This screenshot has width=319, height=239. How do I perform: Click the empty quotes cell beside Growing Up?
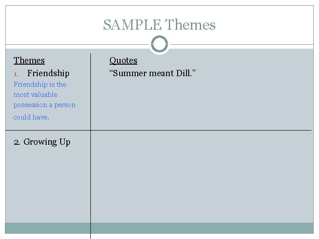point(202,177)
